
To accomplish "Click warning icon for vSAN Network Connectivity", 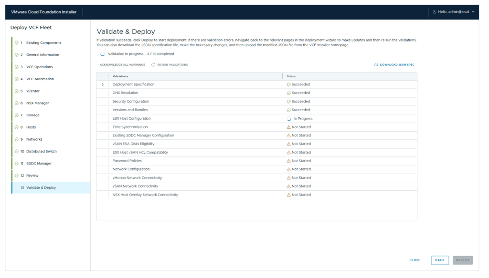I will pyautogui.click(x=288, y=186).
